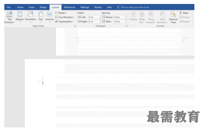Click the Indent Right icon

tap(79, 21)
